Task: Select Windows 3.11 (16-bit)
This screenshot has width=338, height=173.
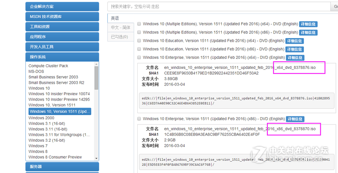Action: (x=48, y=129)
